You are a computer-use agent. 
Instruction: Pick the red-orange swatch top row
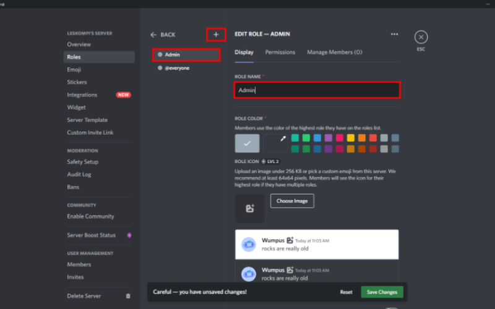(x=373, y=138)
